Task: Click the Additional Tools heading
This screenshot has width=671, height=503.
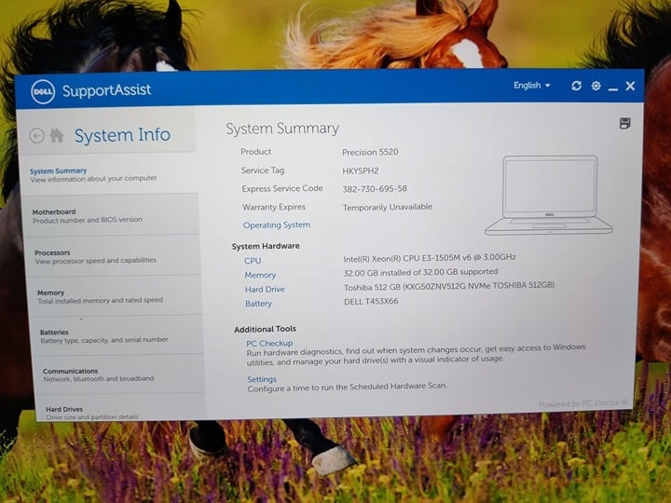Action: tap(265, 329)
